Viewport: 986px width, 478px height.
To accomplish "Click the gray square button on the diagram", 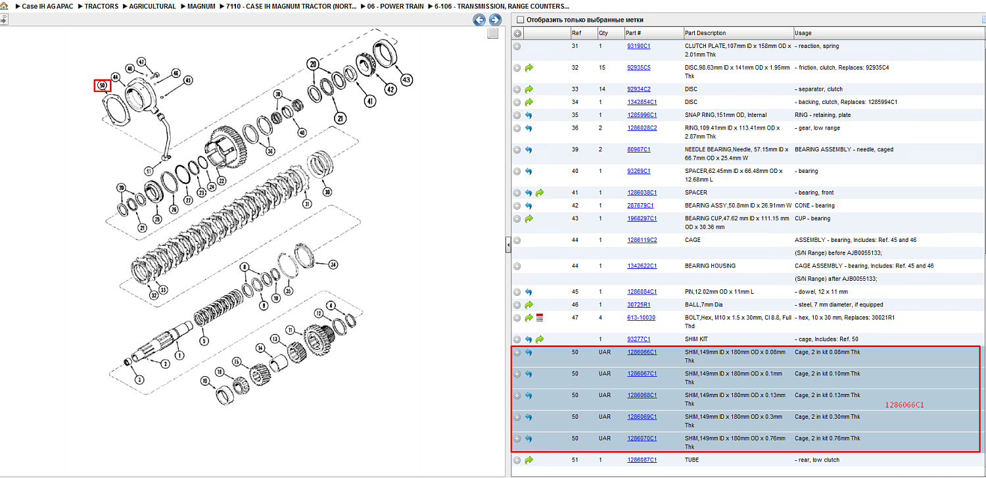I will tap(492, 34).
